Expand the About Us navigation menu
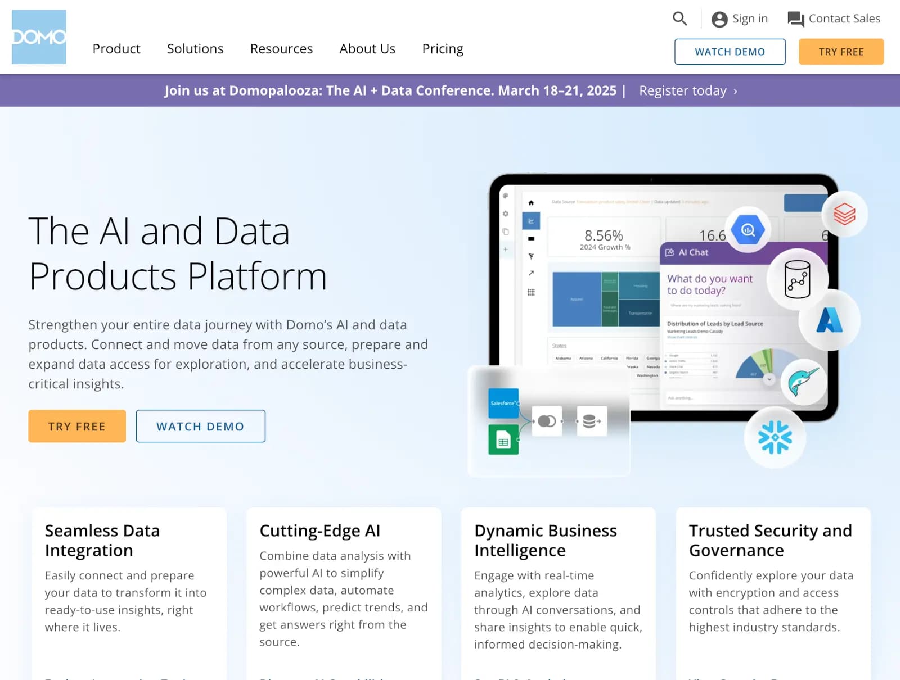 point(367,49)
